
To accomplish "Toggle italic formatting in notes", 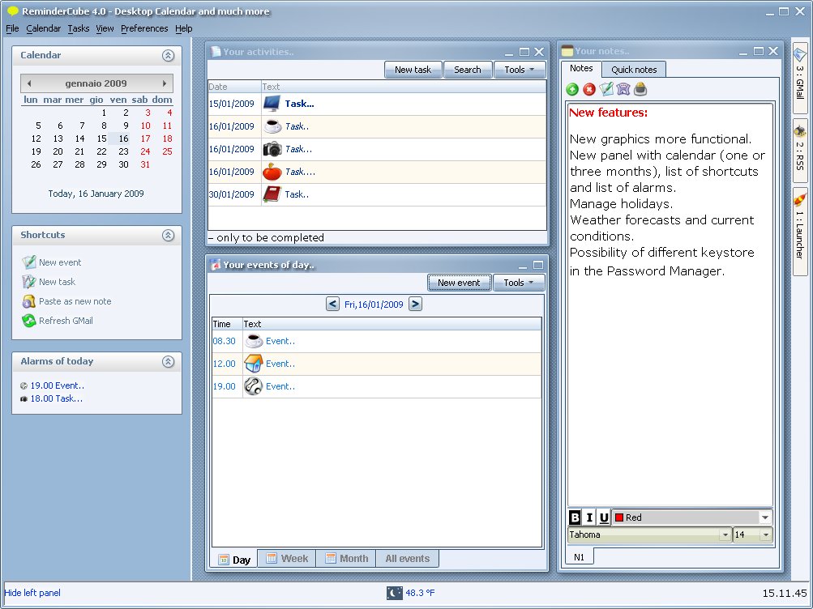I will pyautogui.click(x=589, y=517).
